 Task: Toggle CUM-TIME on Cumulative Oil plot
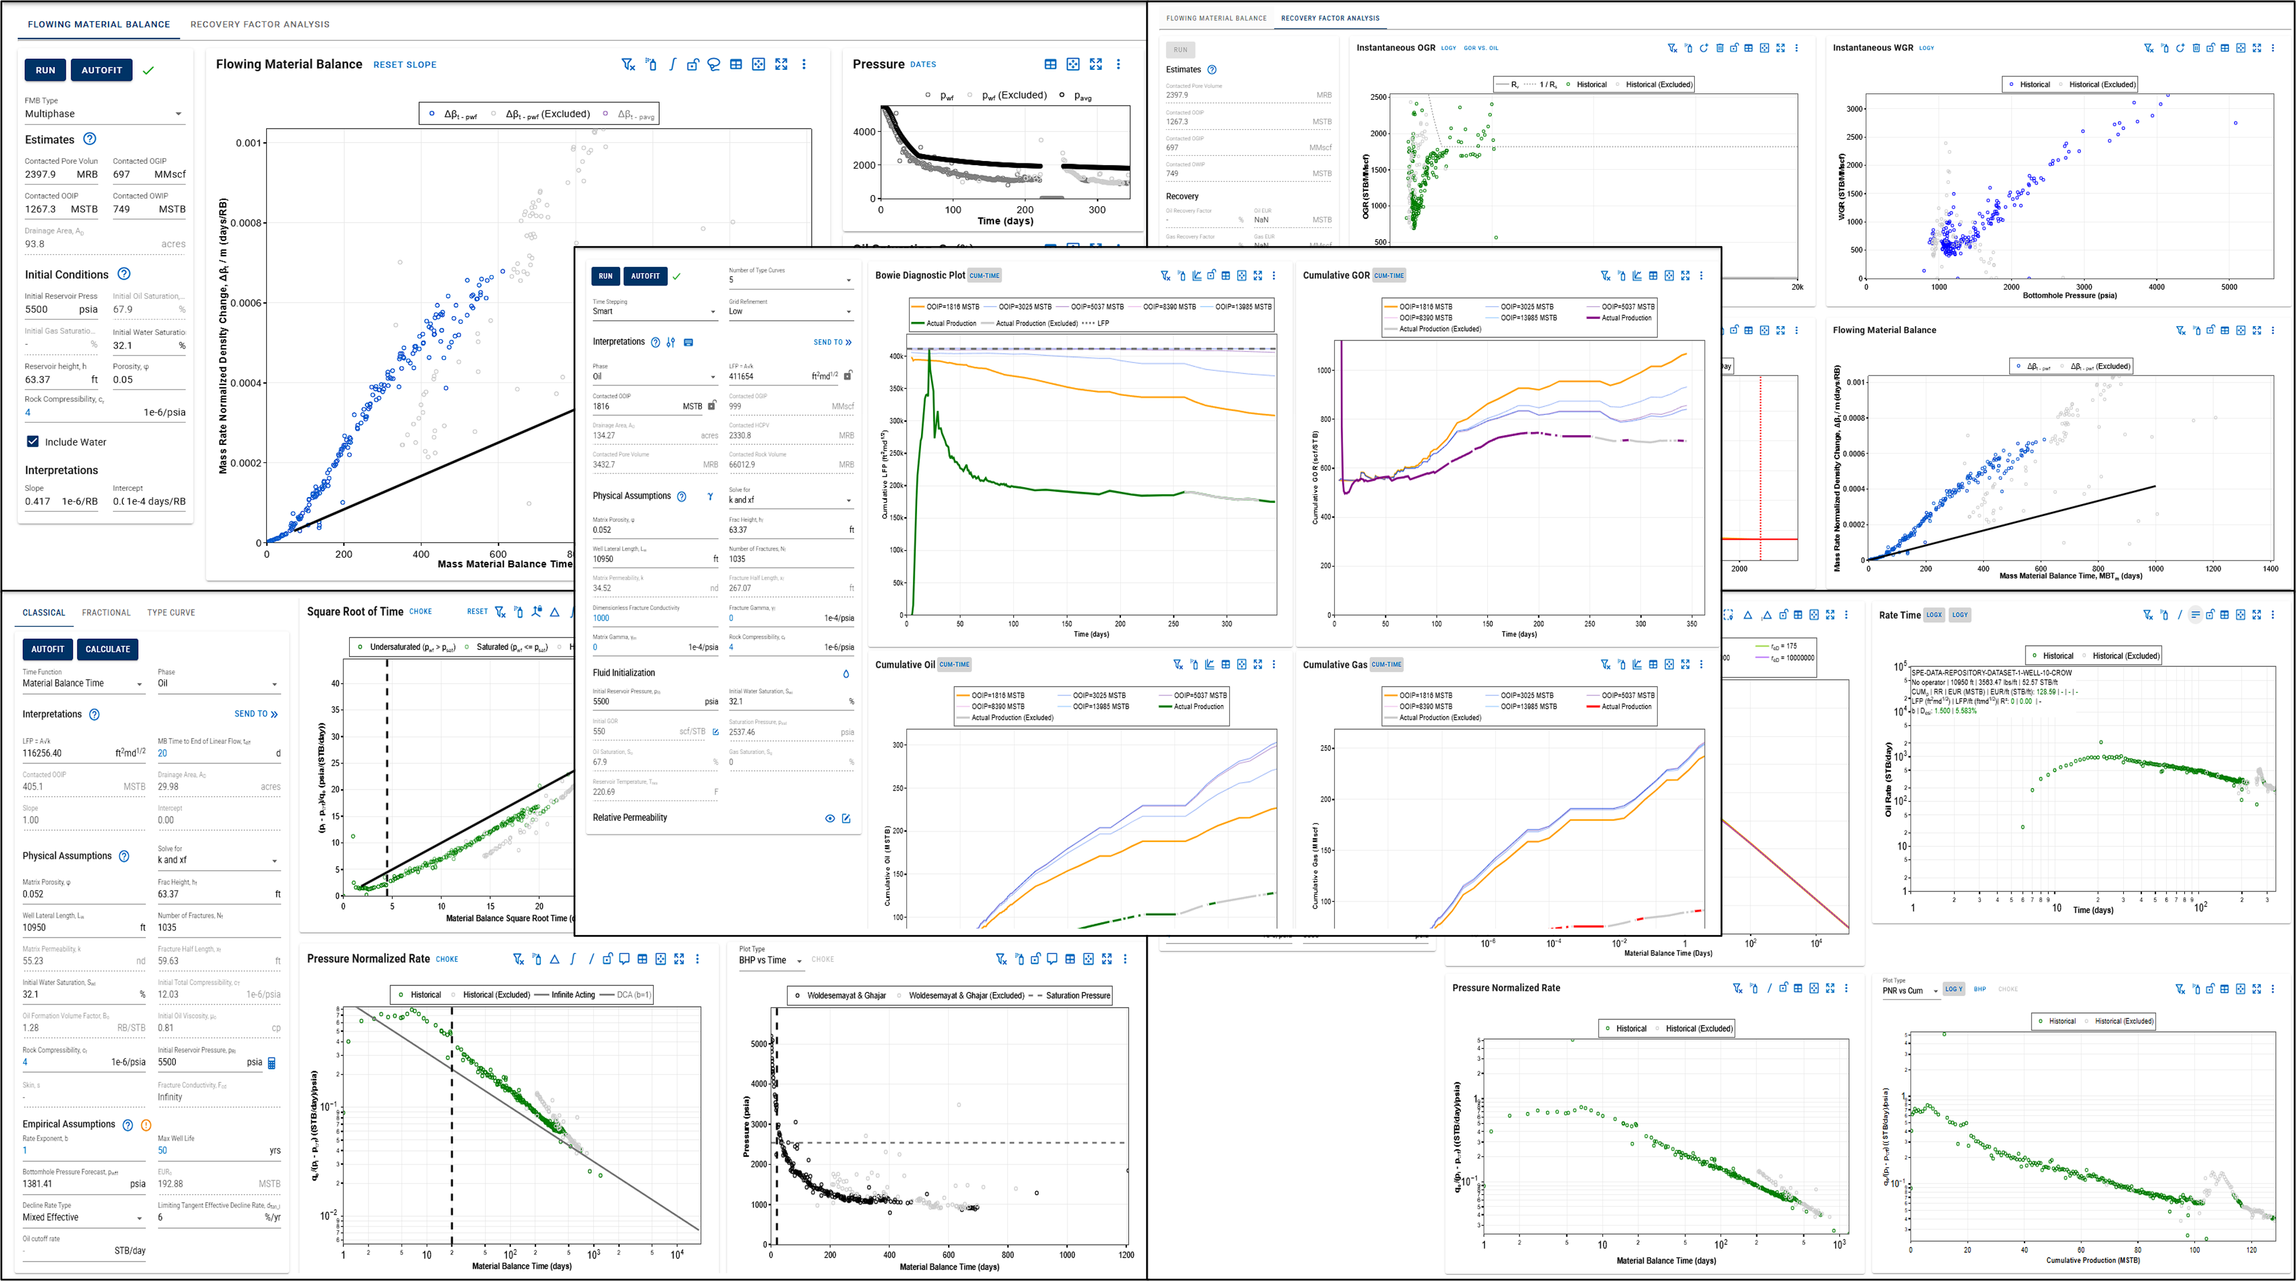pyautogui.click(x=955, y=665)
